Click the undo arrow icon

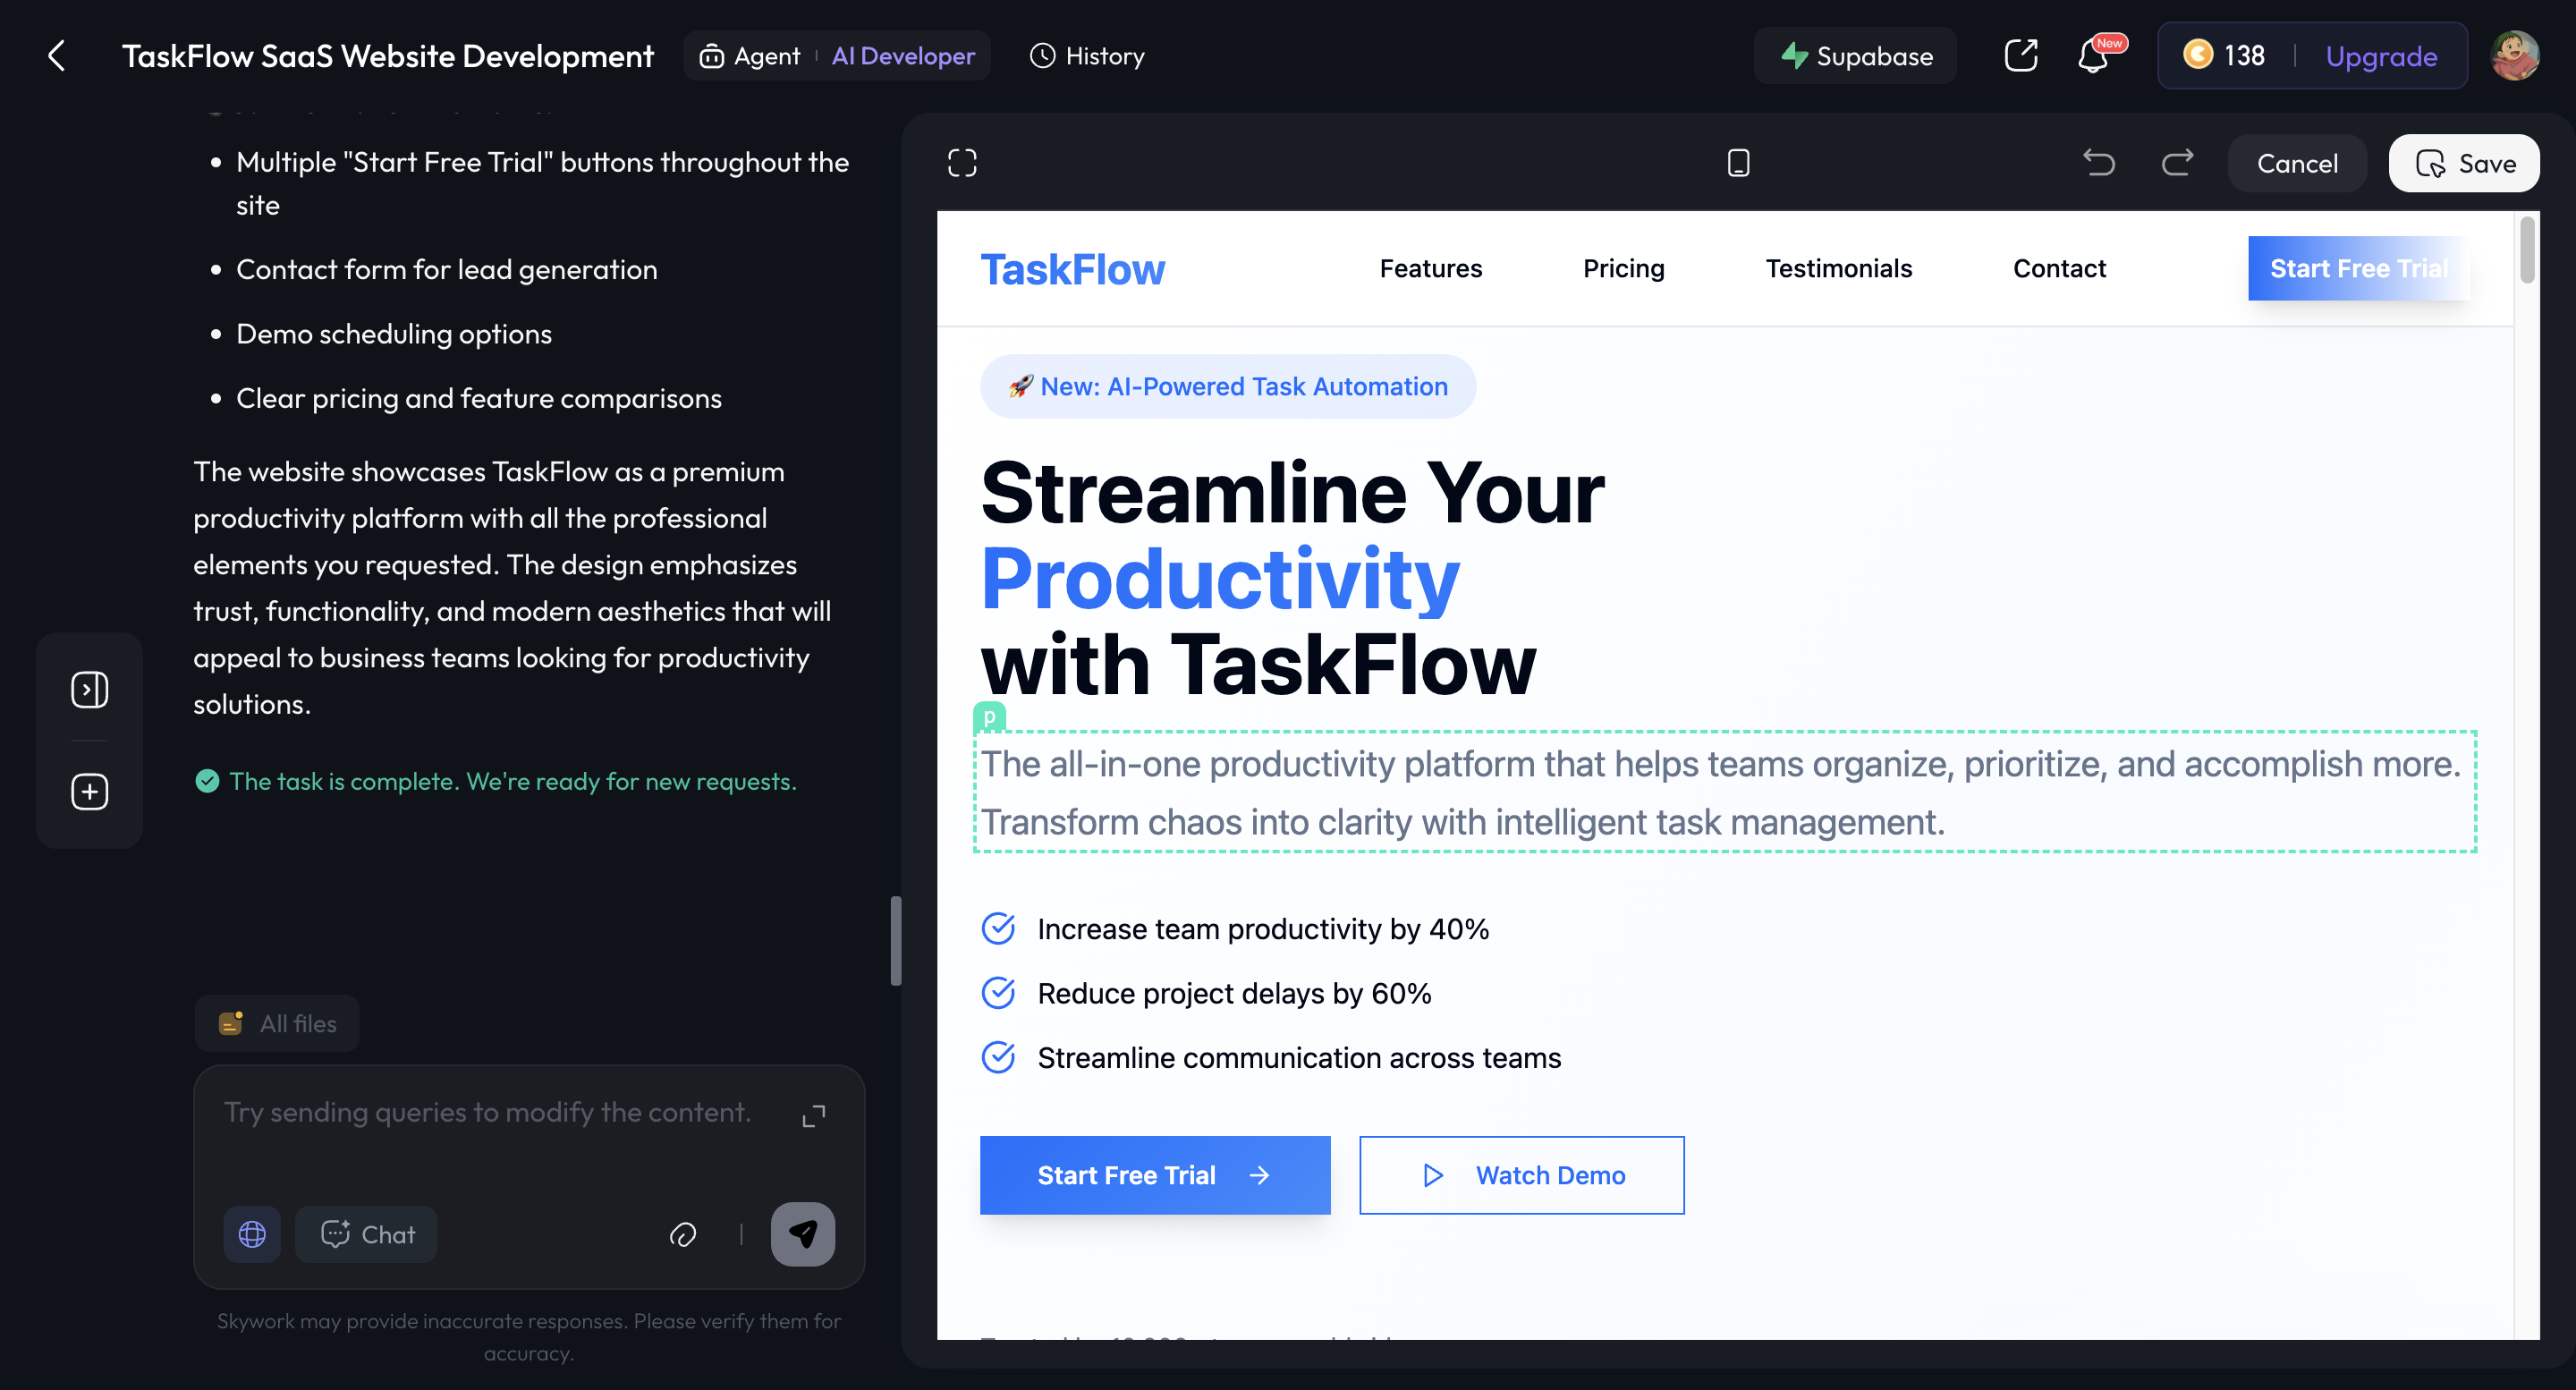click(x=2098, y=163)
